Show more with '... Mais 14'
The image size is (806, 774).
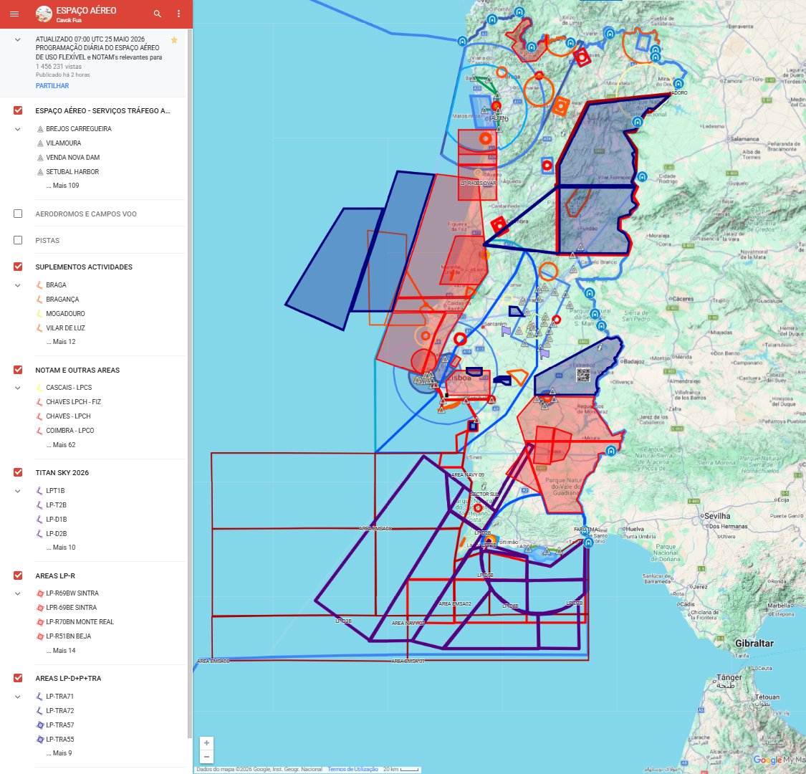click(x=61, y=651)
